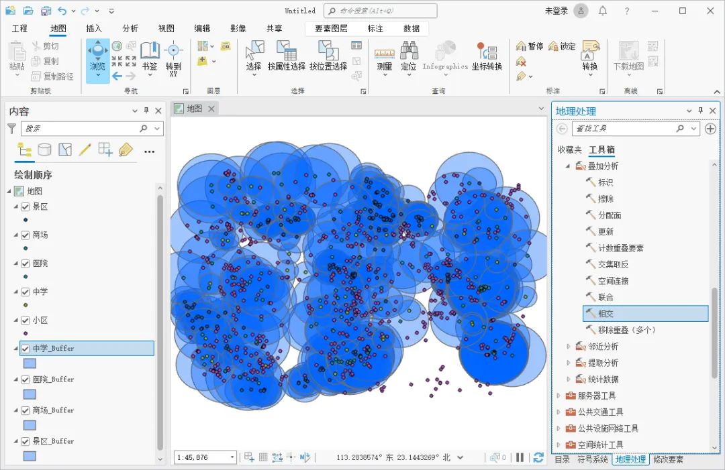Open the 工程 (Project) ribbon tab
Screen dimensions: 725x470
(x=19, y=29)
